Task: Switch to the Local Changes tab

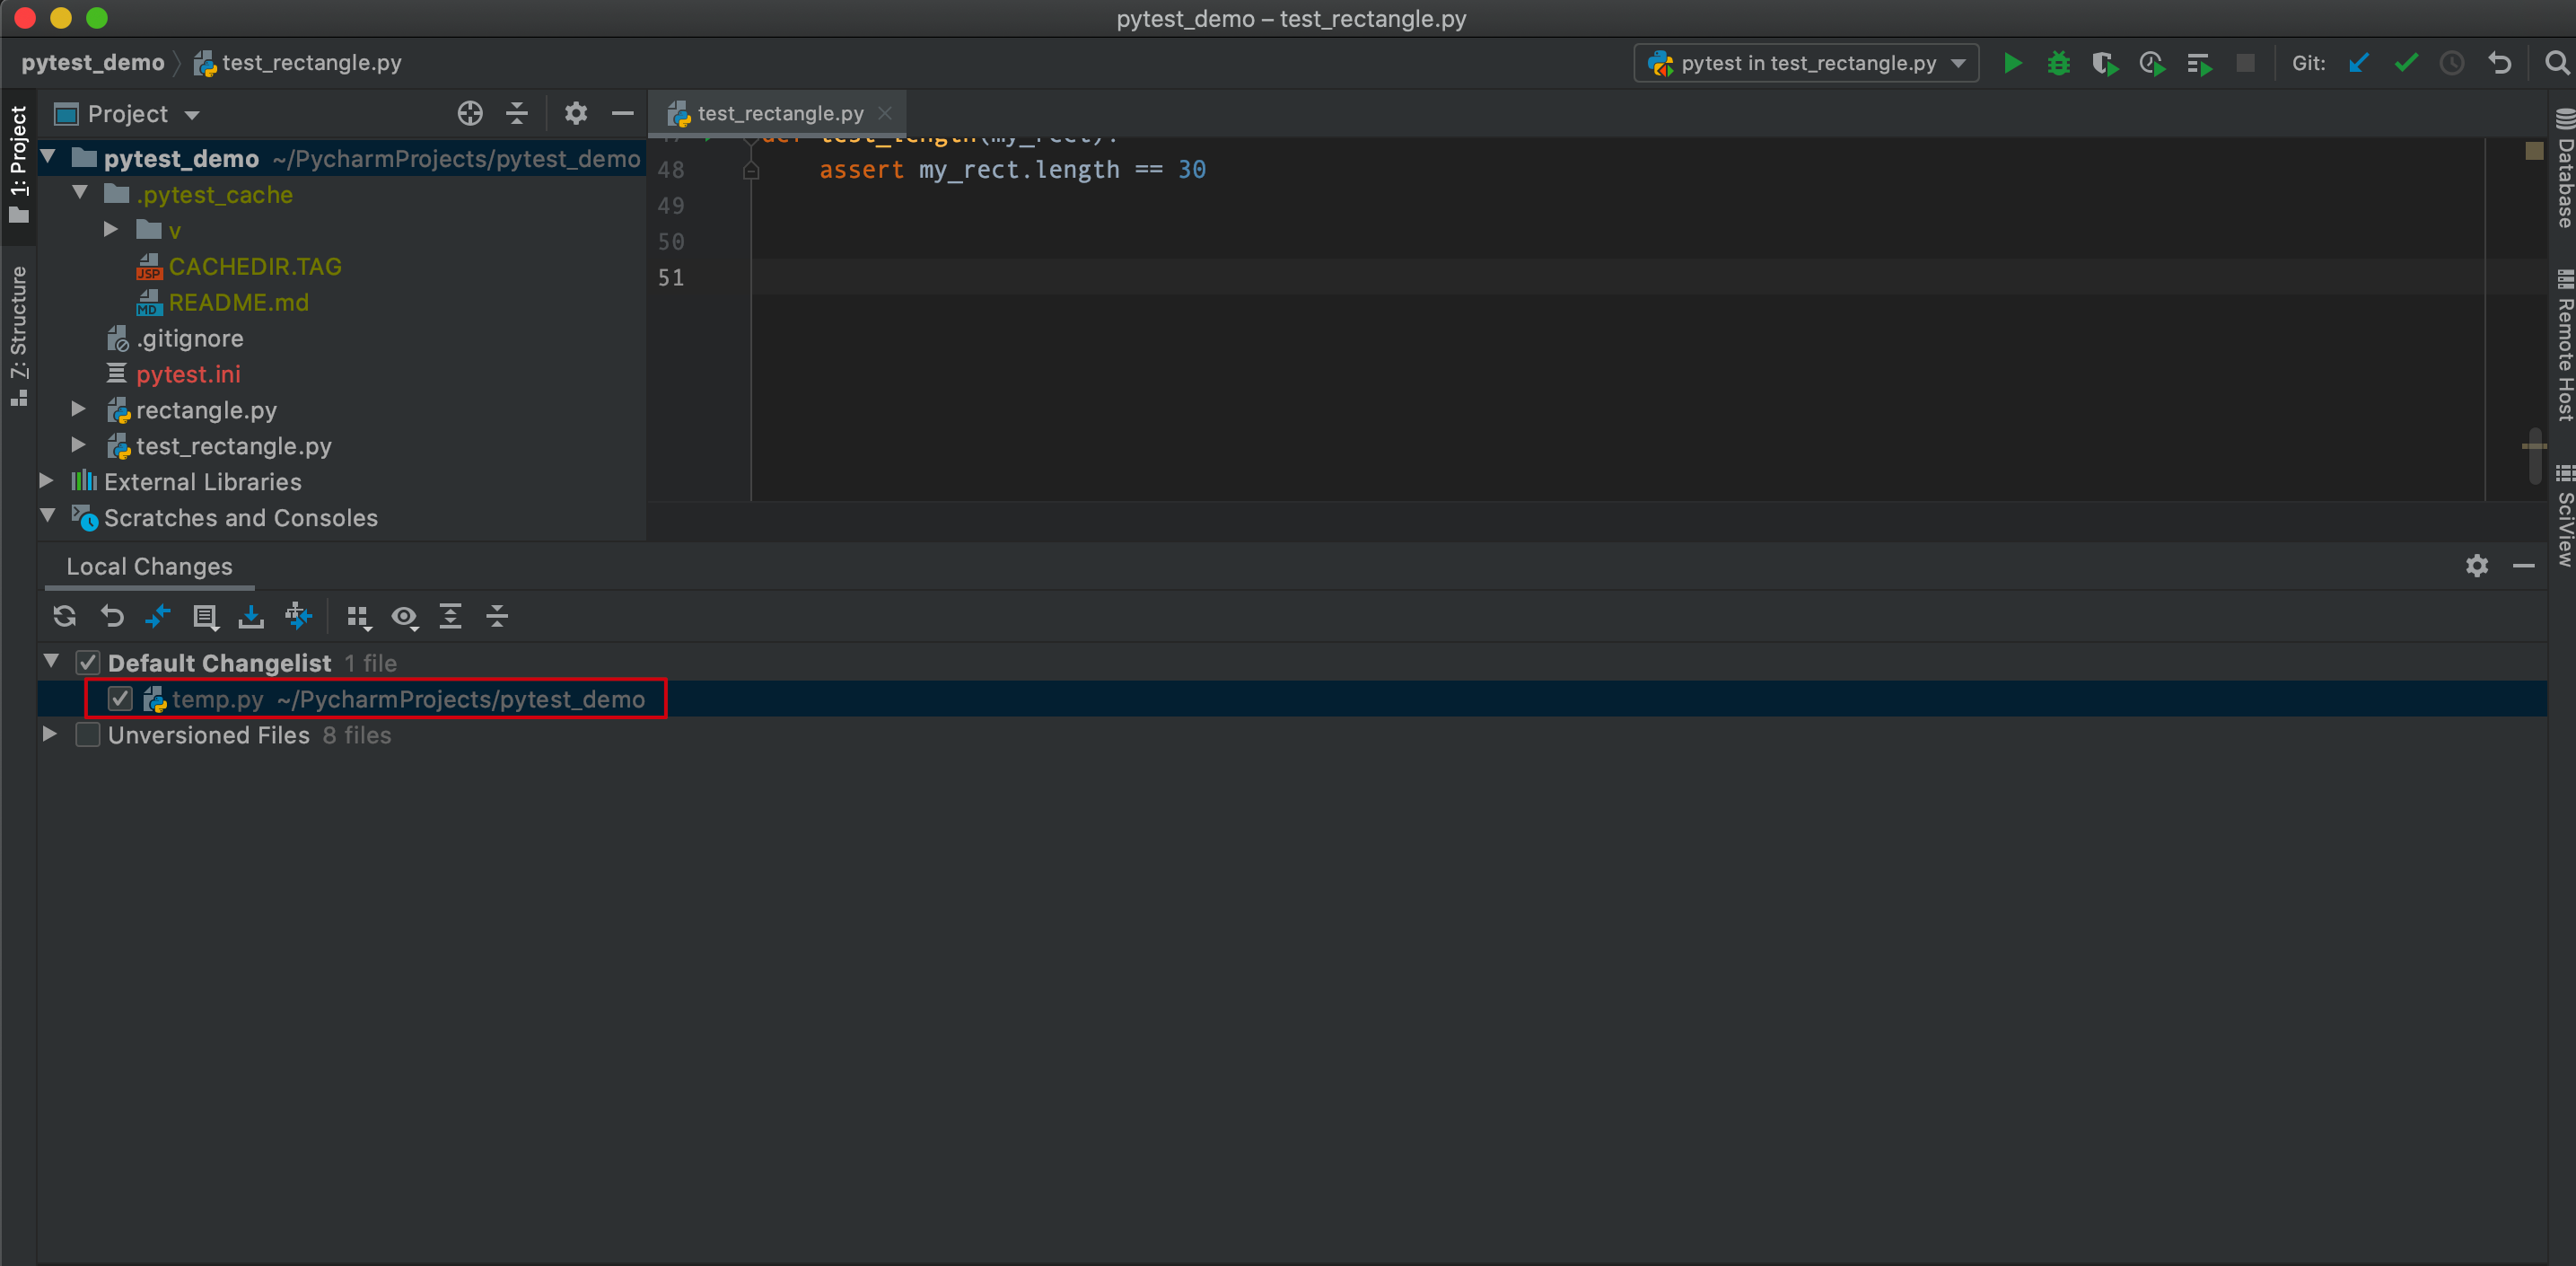Action: pyautogui.click(x=149, y=567)
